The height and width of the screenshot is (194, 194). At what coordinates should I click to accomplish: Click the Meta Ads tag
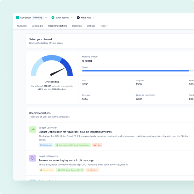click(x=46, y=145)
